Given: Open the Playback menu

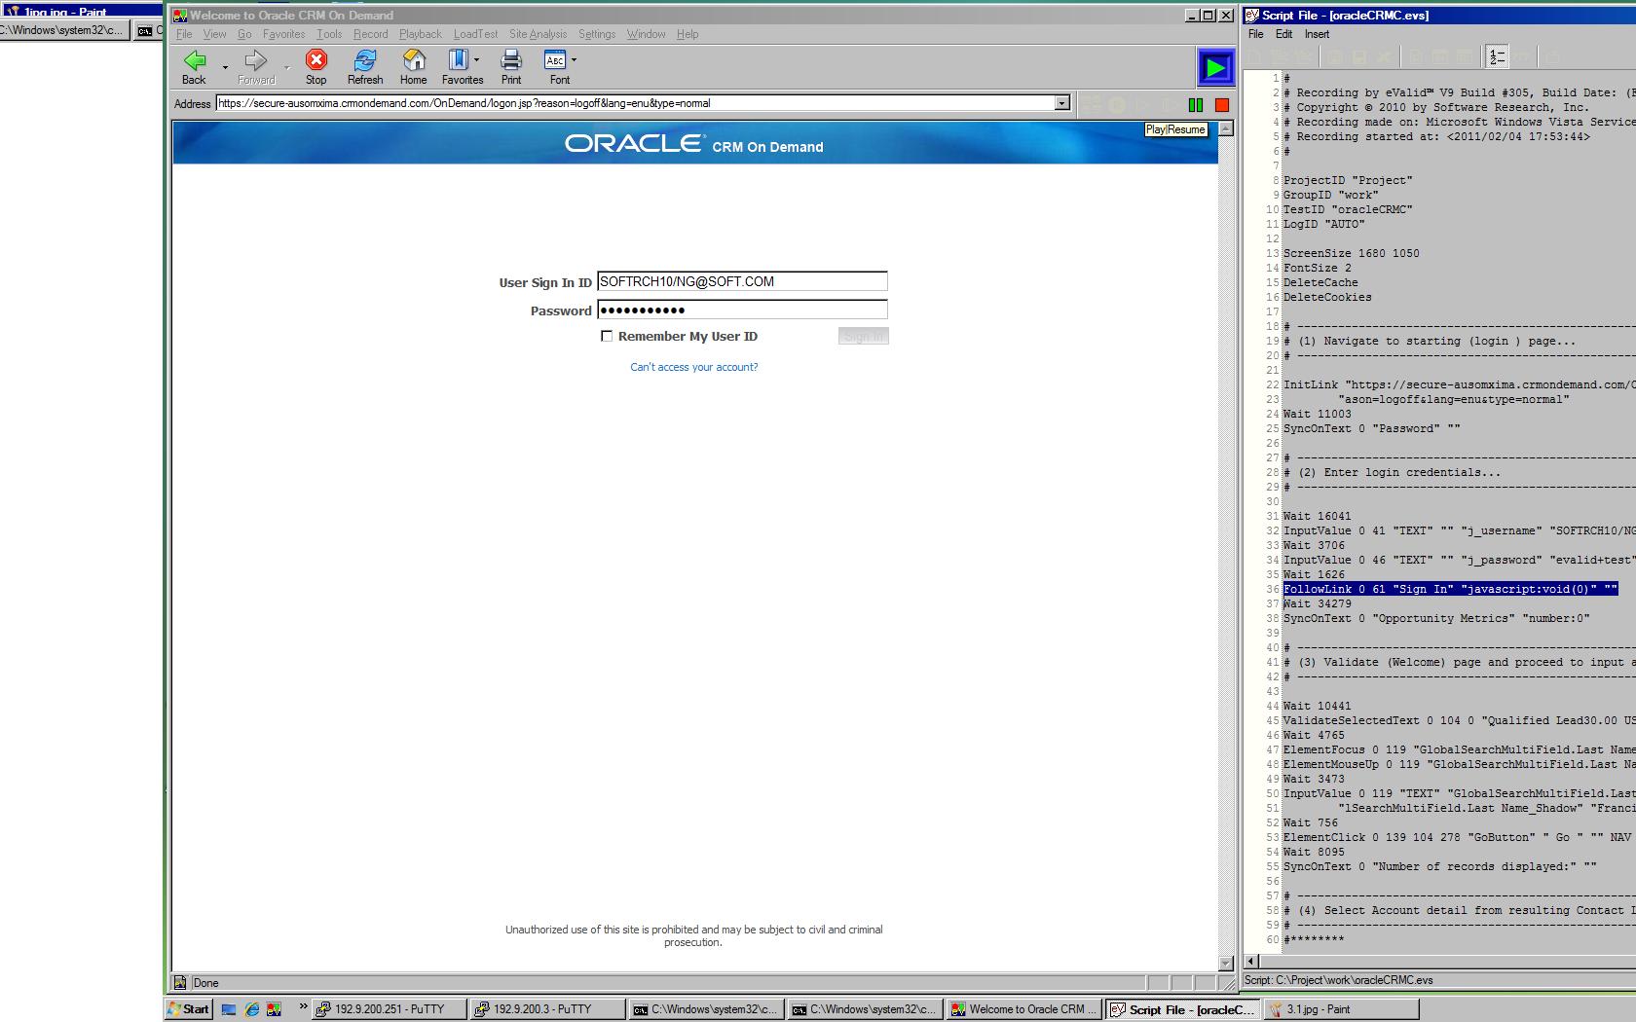Looking at the screenshot, I should pos(421,34).
